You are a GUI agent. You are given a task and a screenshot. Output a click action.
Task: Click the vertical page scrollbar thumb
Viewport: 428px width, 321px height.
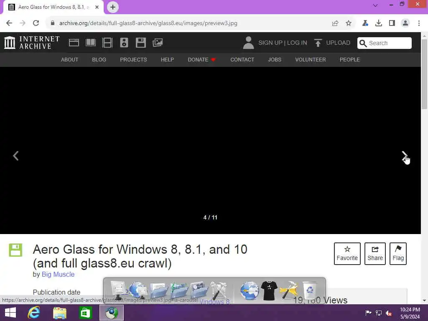(x=424, y=74)
